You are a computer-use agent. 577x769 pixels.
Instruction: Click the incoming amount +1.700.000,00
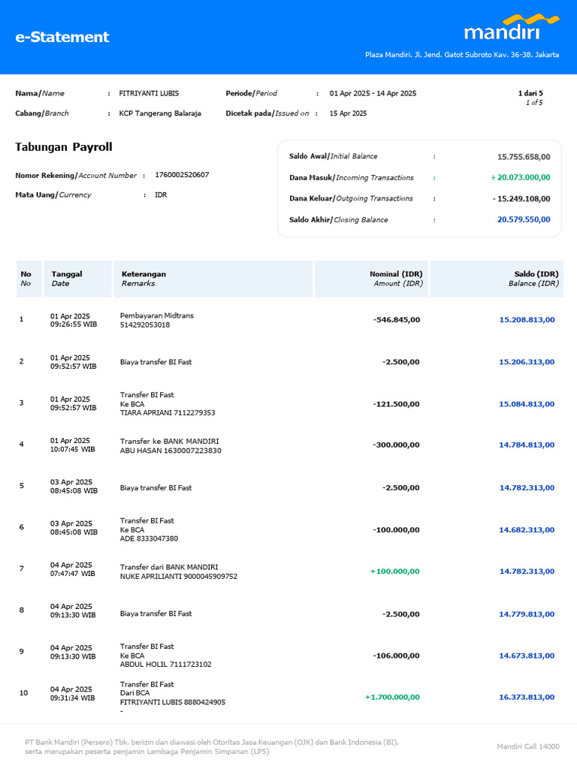(x=392, y=698)
